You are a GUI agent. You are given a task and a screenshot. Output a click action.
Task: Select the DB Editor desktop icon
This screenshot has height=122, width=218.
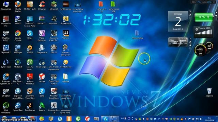(x=6, y=93)
